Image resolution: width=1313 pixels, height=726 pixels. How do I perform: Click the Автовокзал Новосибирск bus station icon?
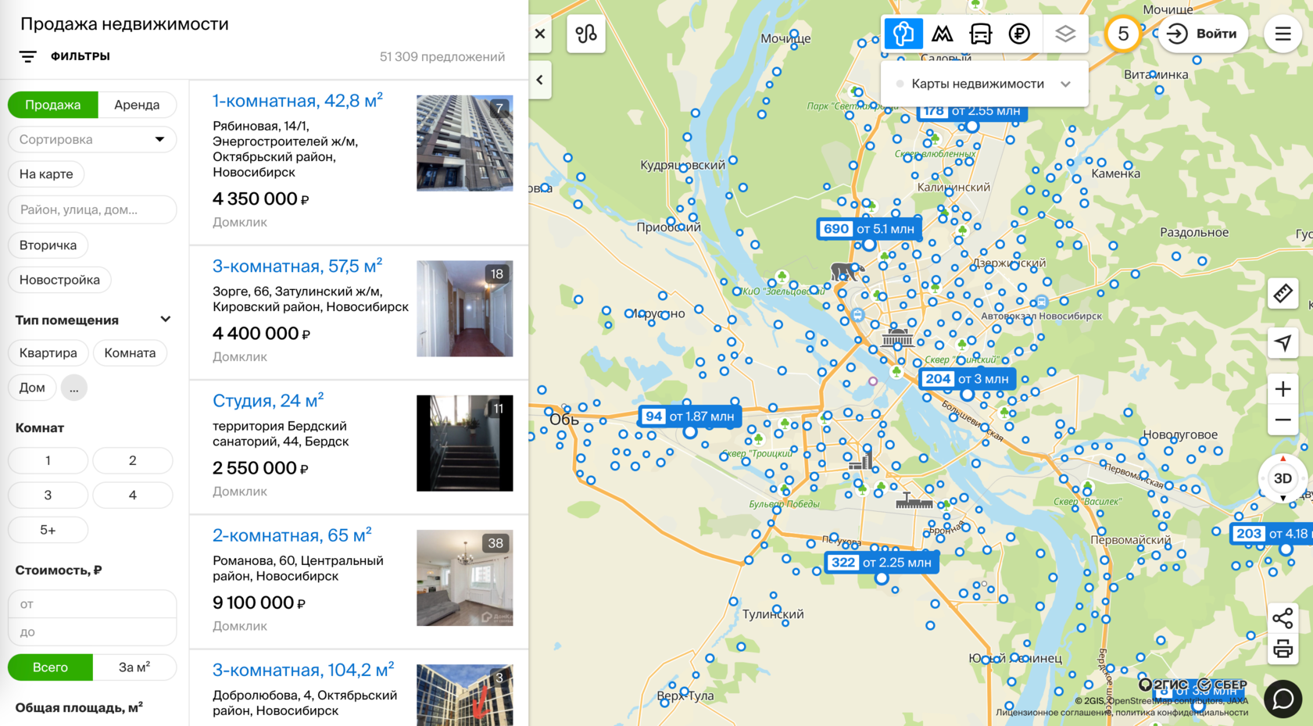(x=1042, y=302)
